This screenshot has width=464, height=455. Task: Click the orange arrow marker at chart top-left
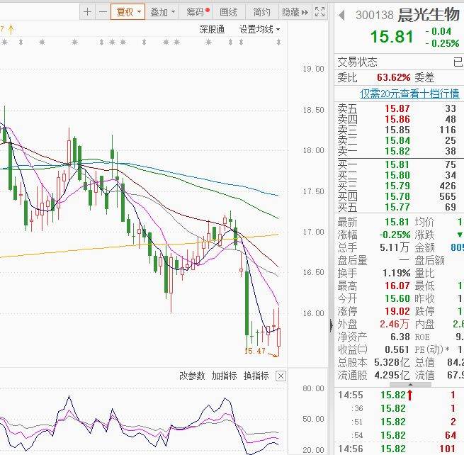click(10, 29)
